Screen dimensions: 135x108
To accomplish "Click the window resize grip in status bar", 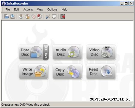I will [x=132, y=105].
